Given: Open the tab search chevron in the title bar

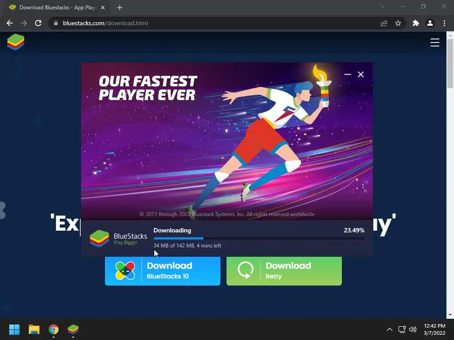Looking at the screenshot, I should tap(383, 6).
